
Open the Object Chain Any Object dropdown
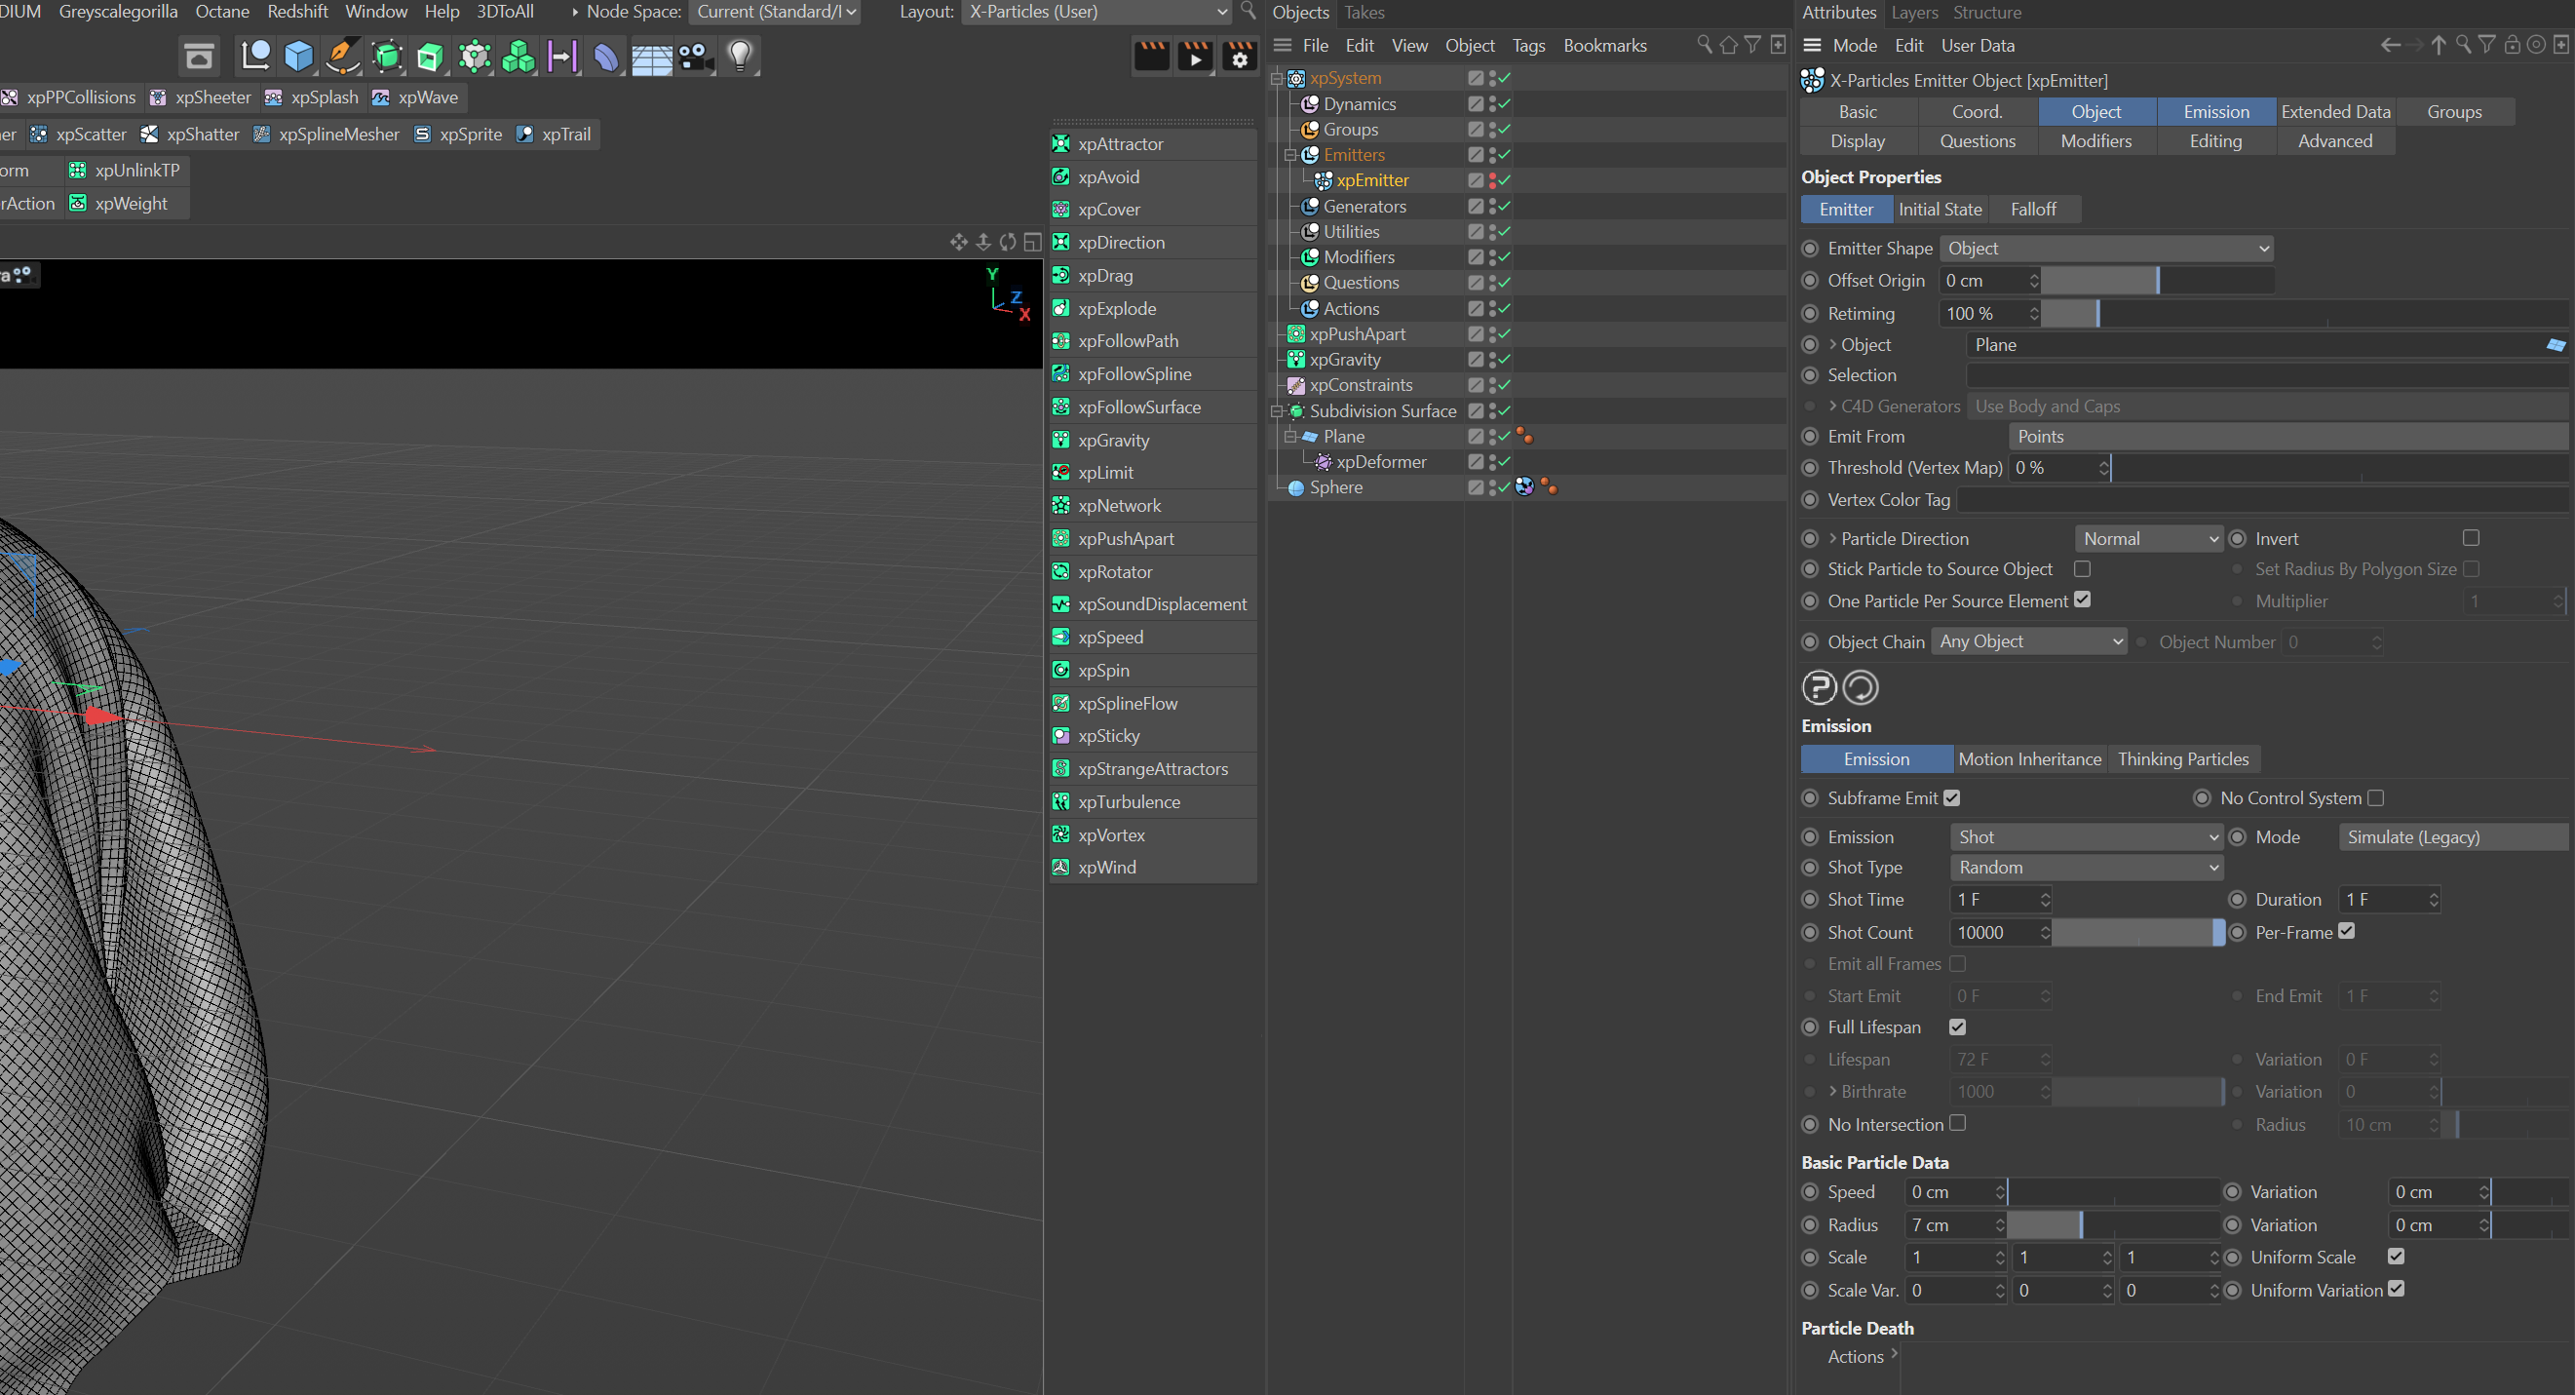point(2029,641)
